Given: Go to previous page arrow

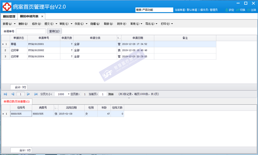Looking at the screenshot, I should [x=13, y=94].
